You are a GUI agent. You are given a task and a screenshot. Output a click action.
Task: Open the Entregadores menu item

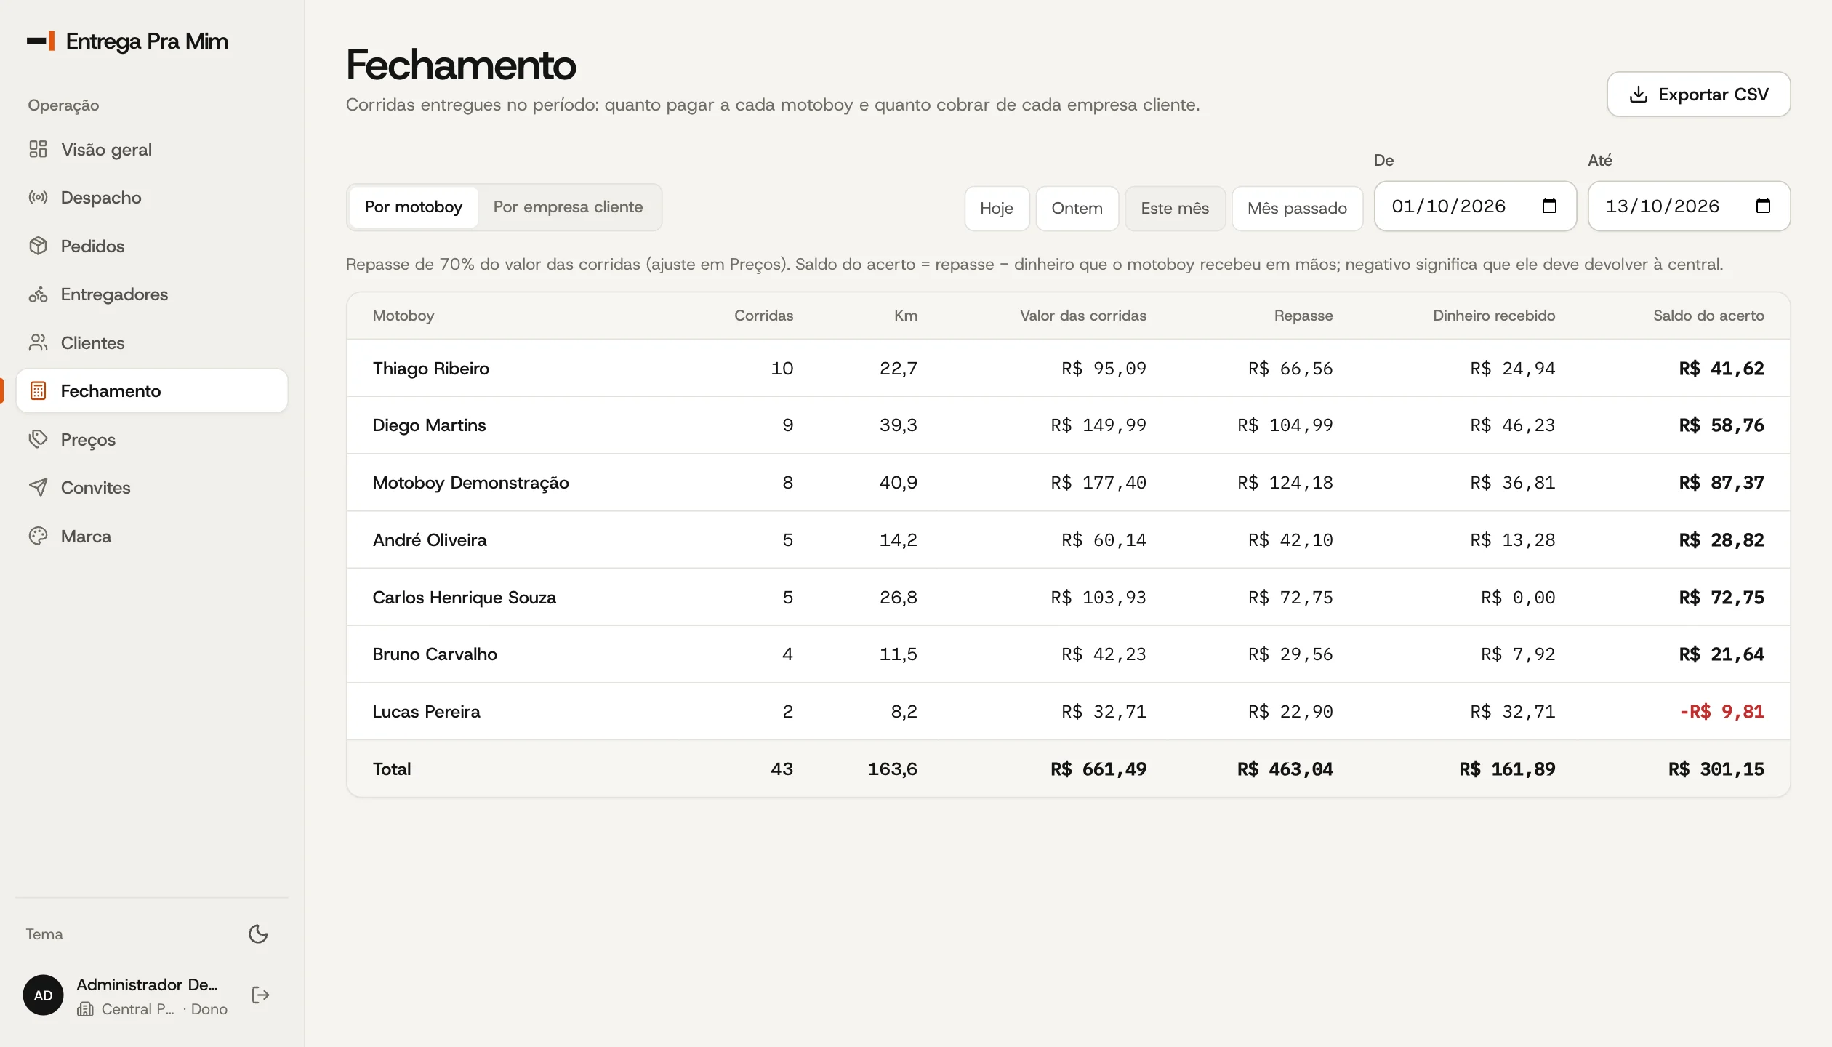[152, 294]
